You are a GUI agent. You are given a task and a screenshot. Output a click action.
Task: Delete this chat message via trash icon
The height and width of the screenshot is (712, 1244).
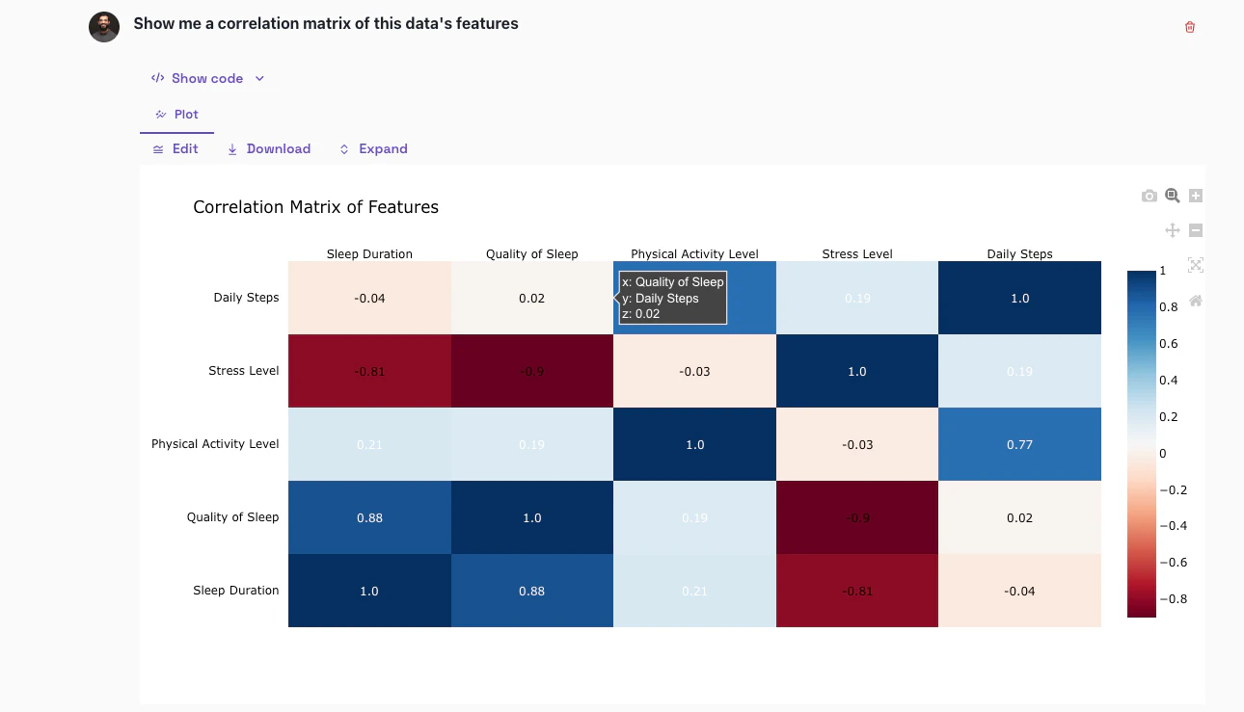click(x=1189, y=27)
